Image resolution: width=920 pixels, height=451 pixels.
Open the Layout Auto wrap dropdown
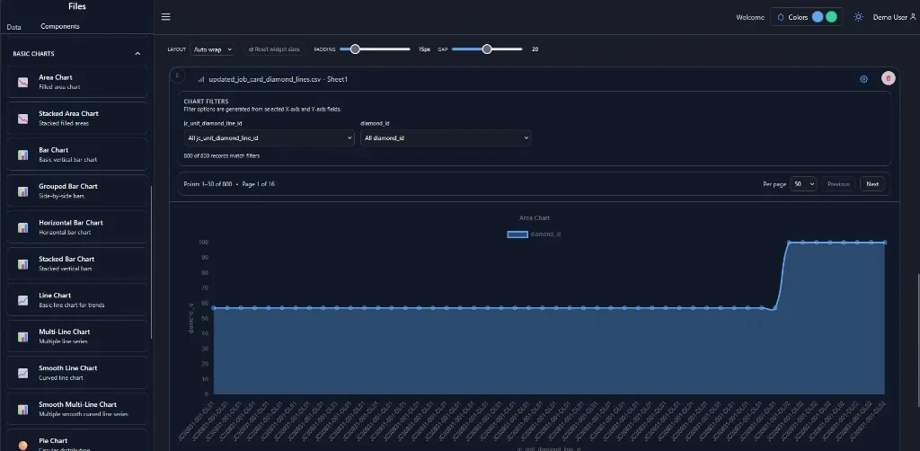click(x=212, y=49)
